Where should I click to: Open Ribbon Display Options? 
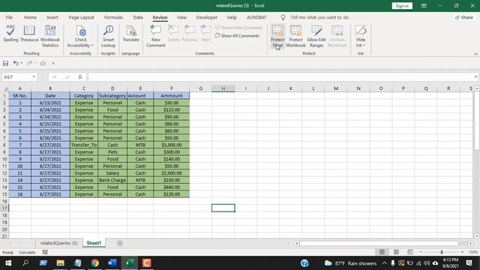pos(424,6)
